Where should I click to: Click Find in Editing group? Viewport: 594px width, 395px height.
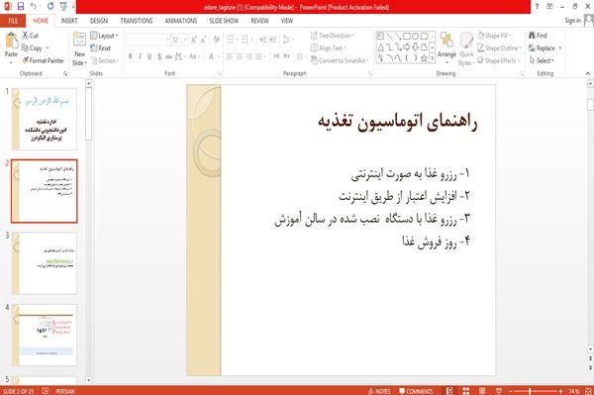pyautogui.click(x=538, y=36)
